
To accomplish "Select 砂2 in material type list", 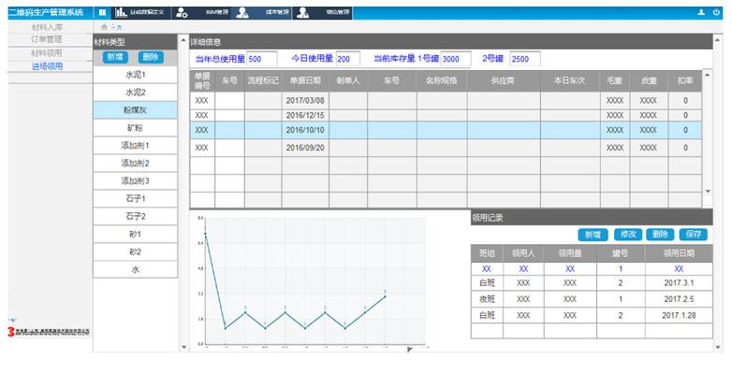I will 136,251.
